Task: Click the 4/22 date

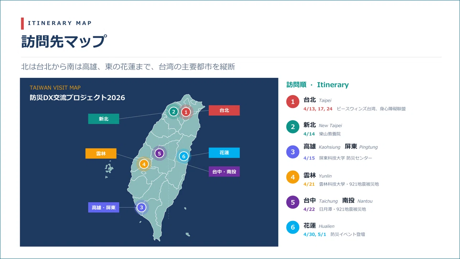Action: [309, 209]
